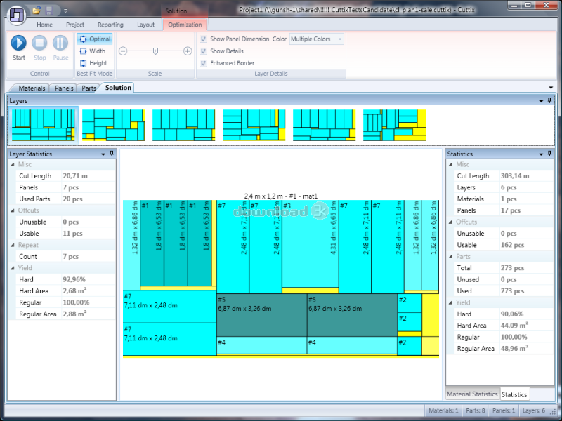
Task: Toggle the Show Panel Dimension checkbox
Action: point(204,39)
